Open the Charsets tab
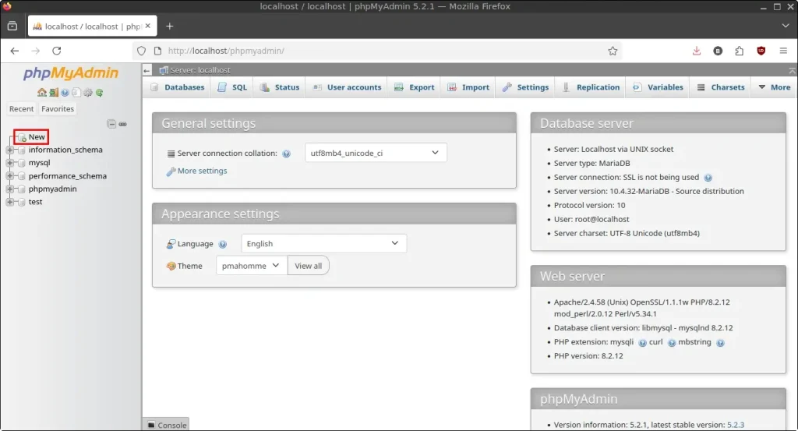Screen dimensions: 798x431 tap(721, 87)
